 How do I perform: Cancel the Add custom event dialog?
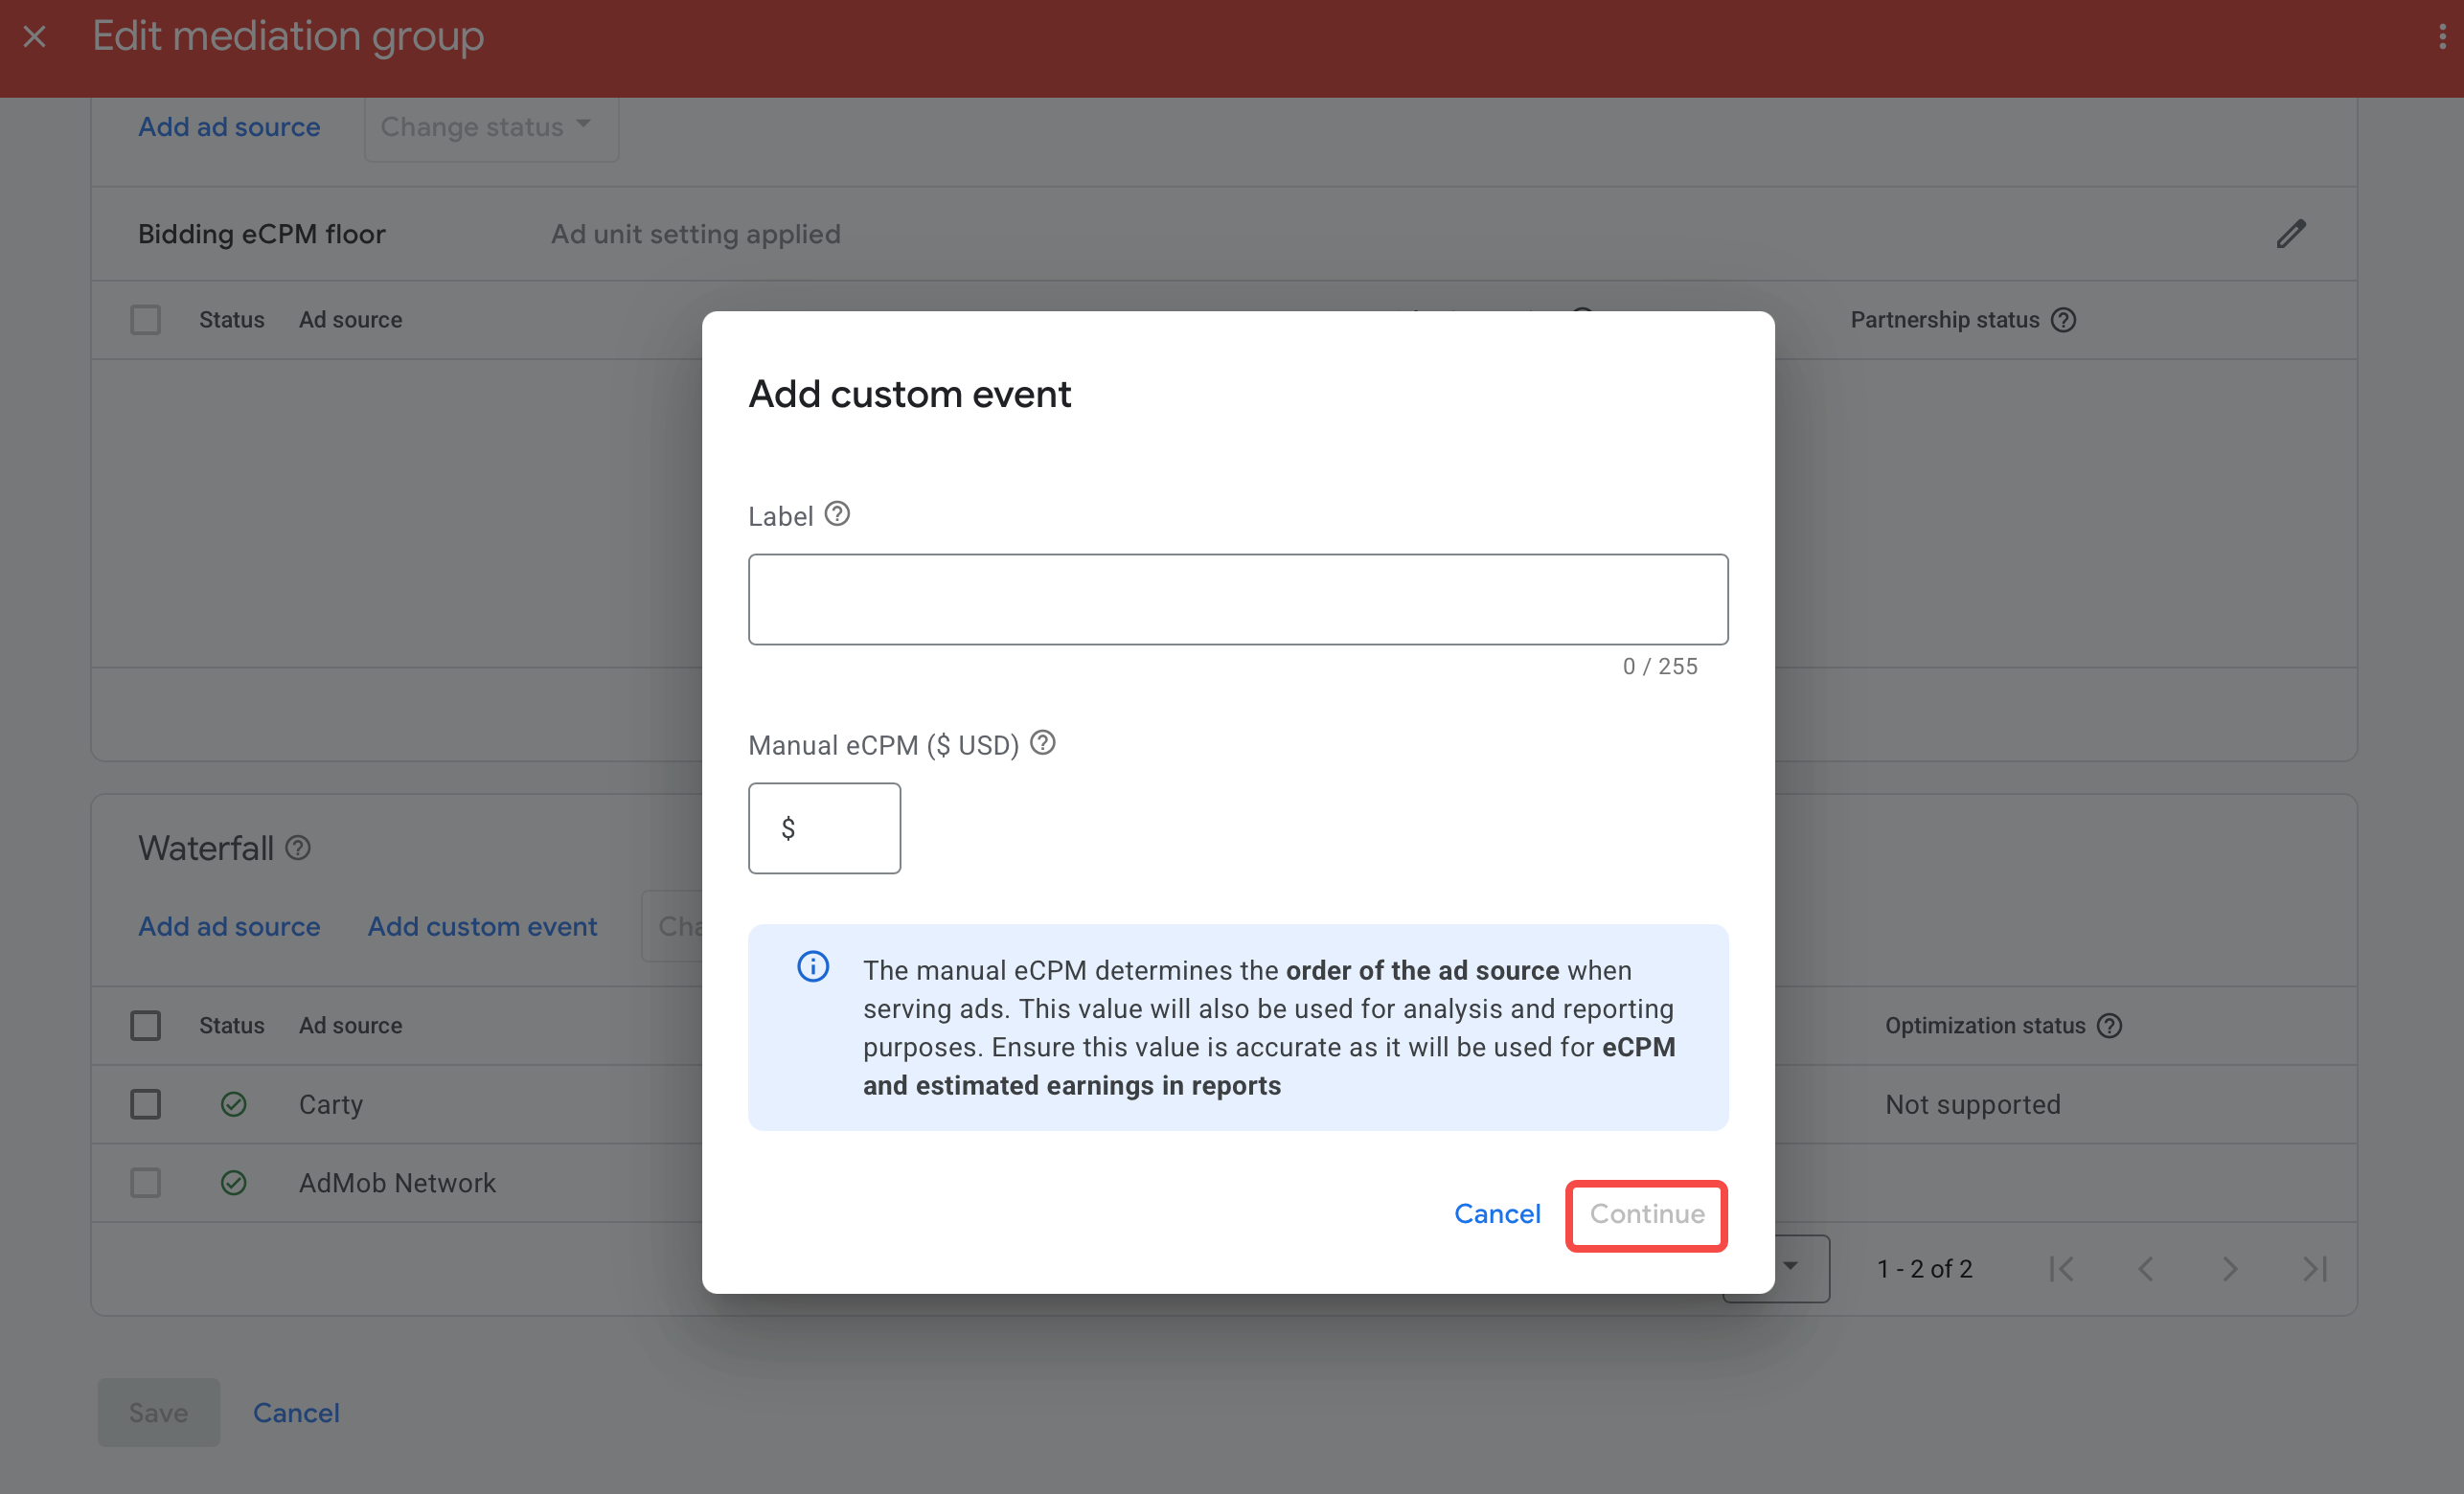(1496, 1214)
